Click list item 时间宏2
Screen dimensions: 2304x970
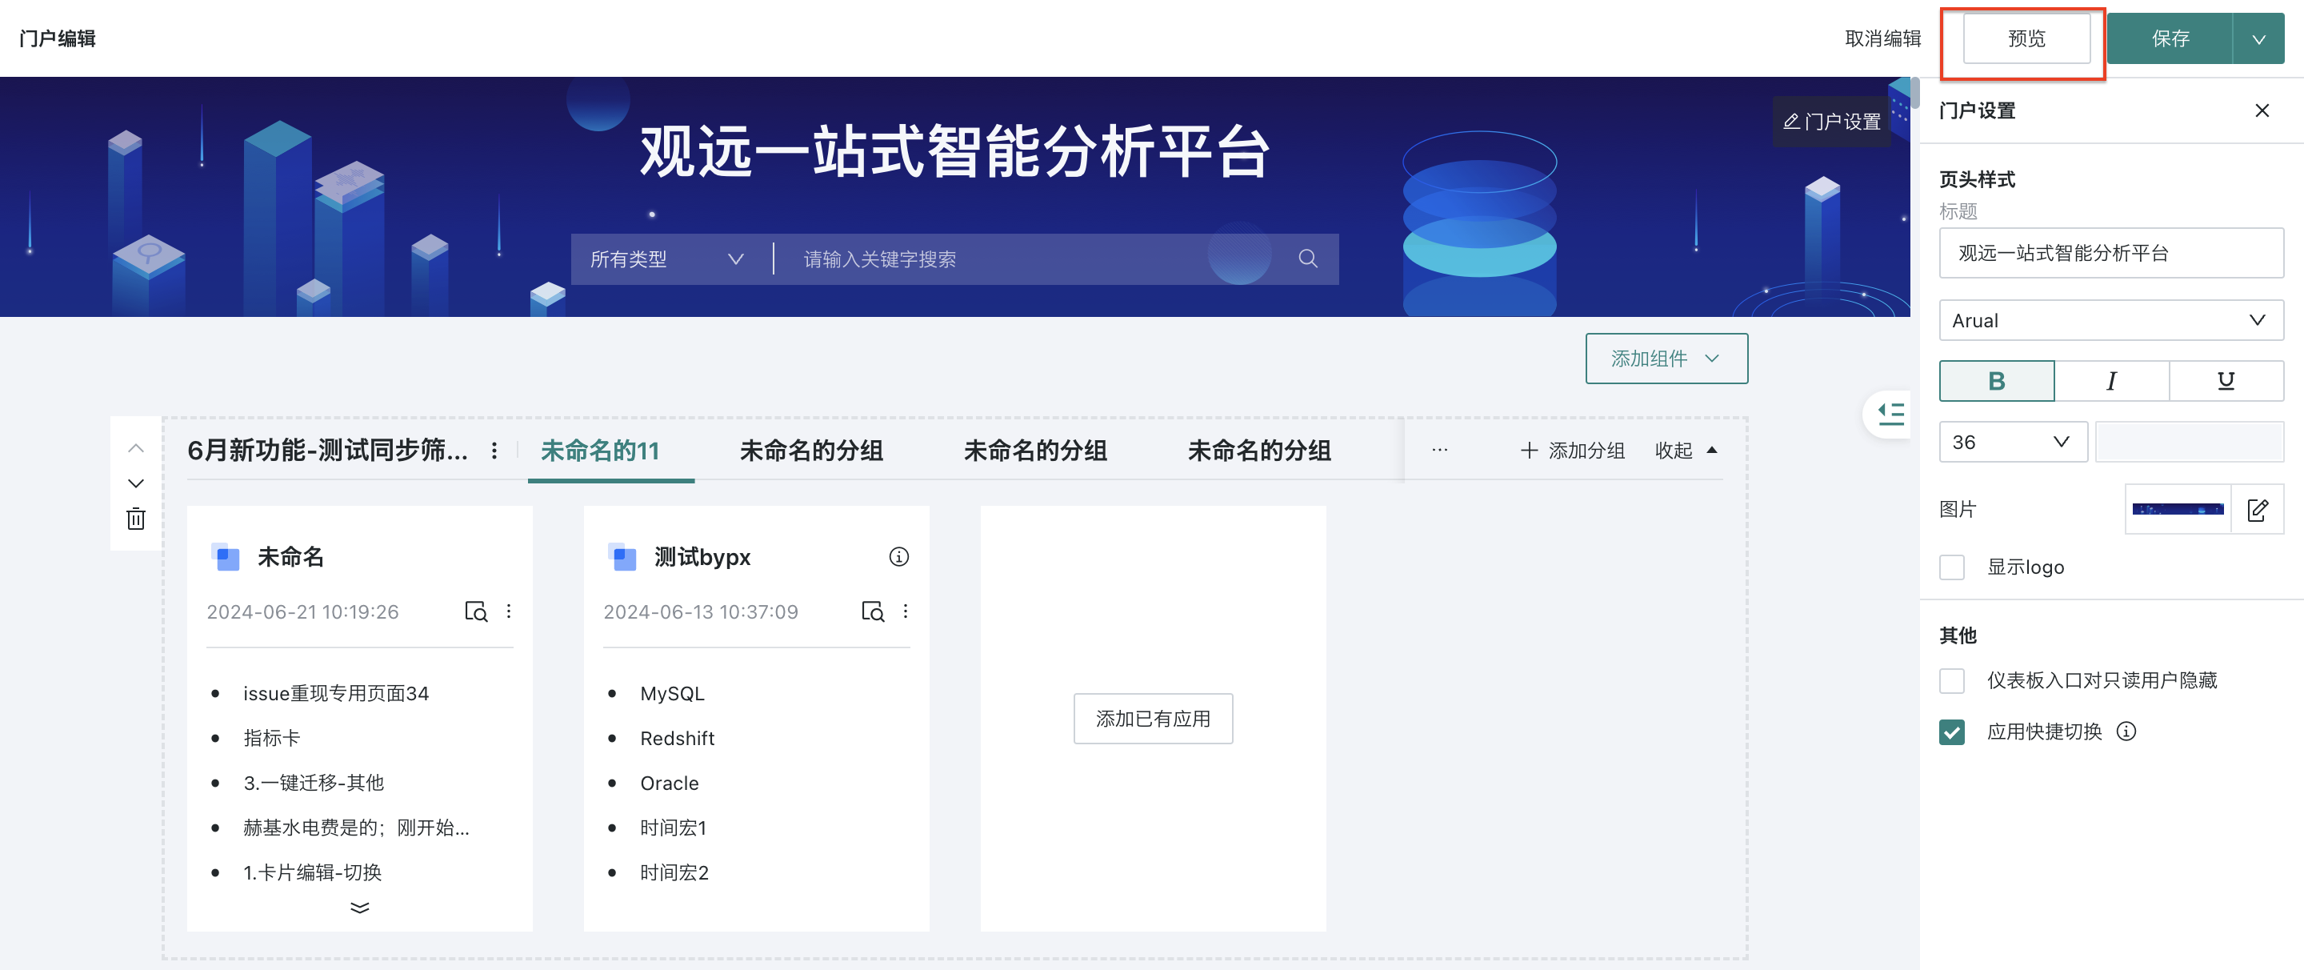(674, 872)
